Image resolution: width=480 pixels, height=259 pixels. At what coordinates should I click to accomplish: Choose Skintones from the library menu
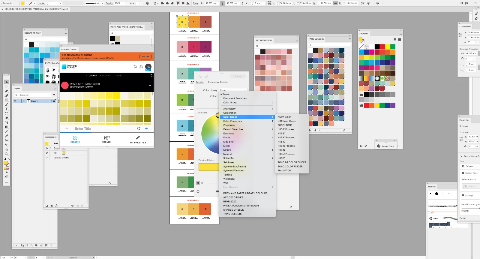pyautogui.click(x=229, y=162)
